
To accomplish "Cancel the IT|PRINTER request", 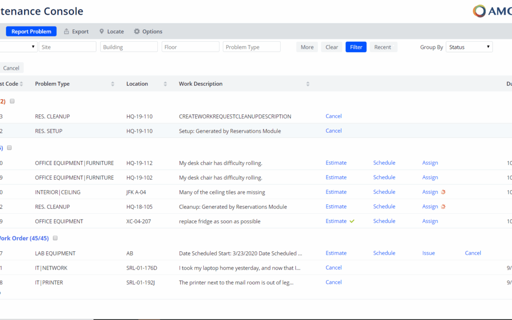I will (x=333, y=282).
